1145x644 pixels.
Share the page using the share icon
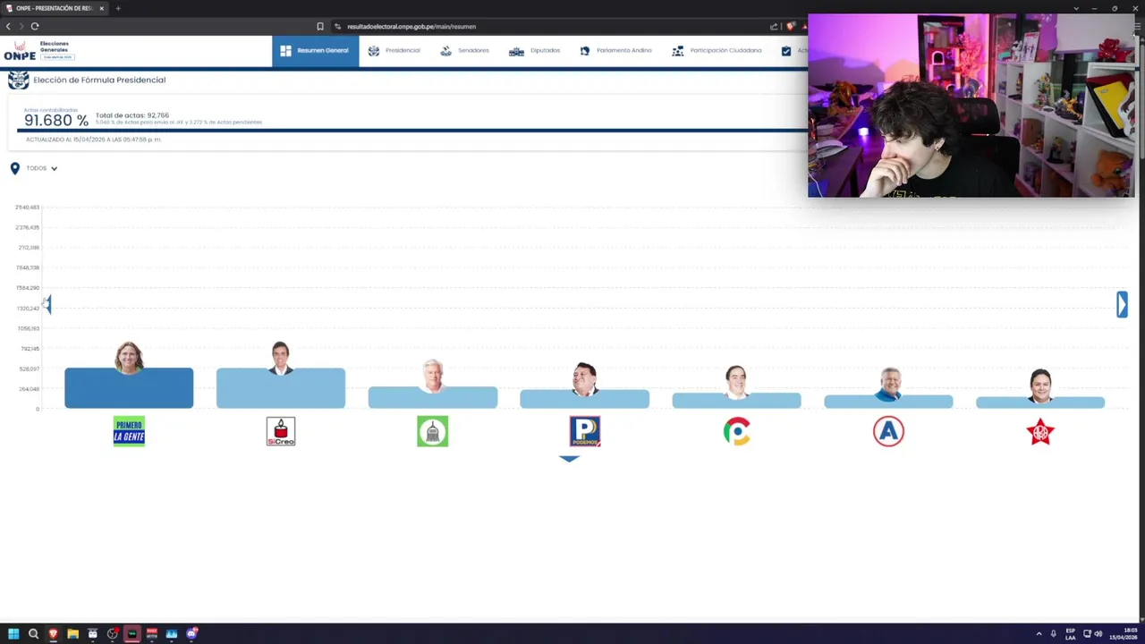(x=775, y=26)
